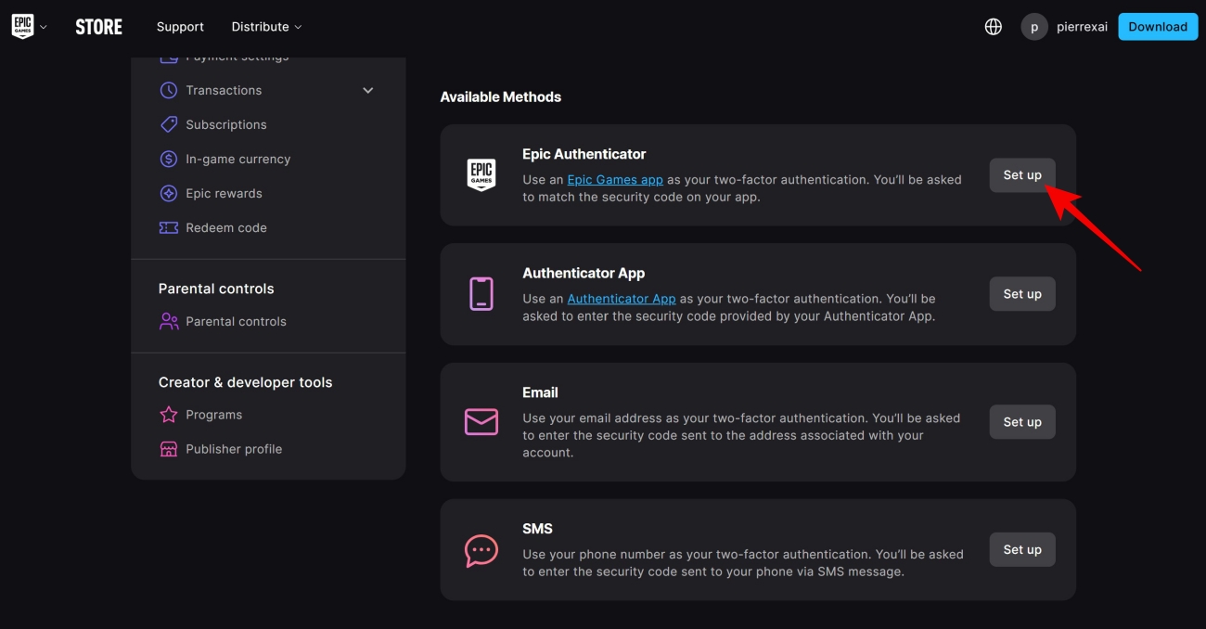Click the In-game currency coin icon
The image size is (1206, 629).
click(168, 159)
